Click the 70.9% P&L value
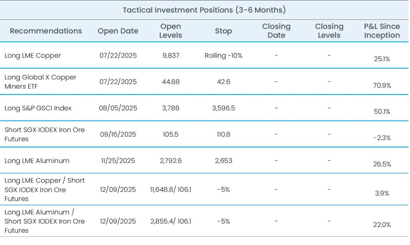This screenshot has width=410, height=245. coord(382,85)
